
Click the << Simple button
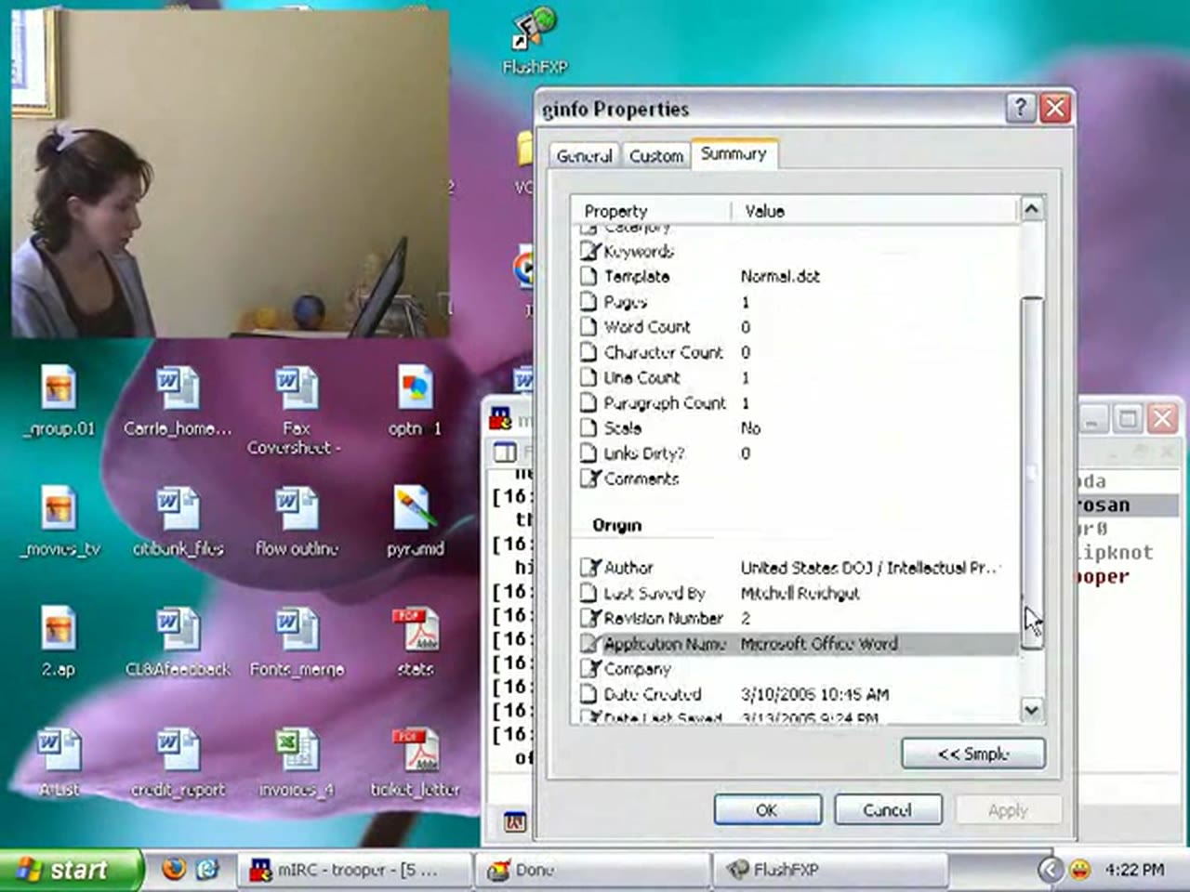973,754
